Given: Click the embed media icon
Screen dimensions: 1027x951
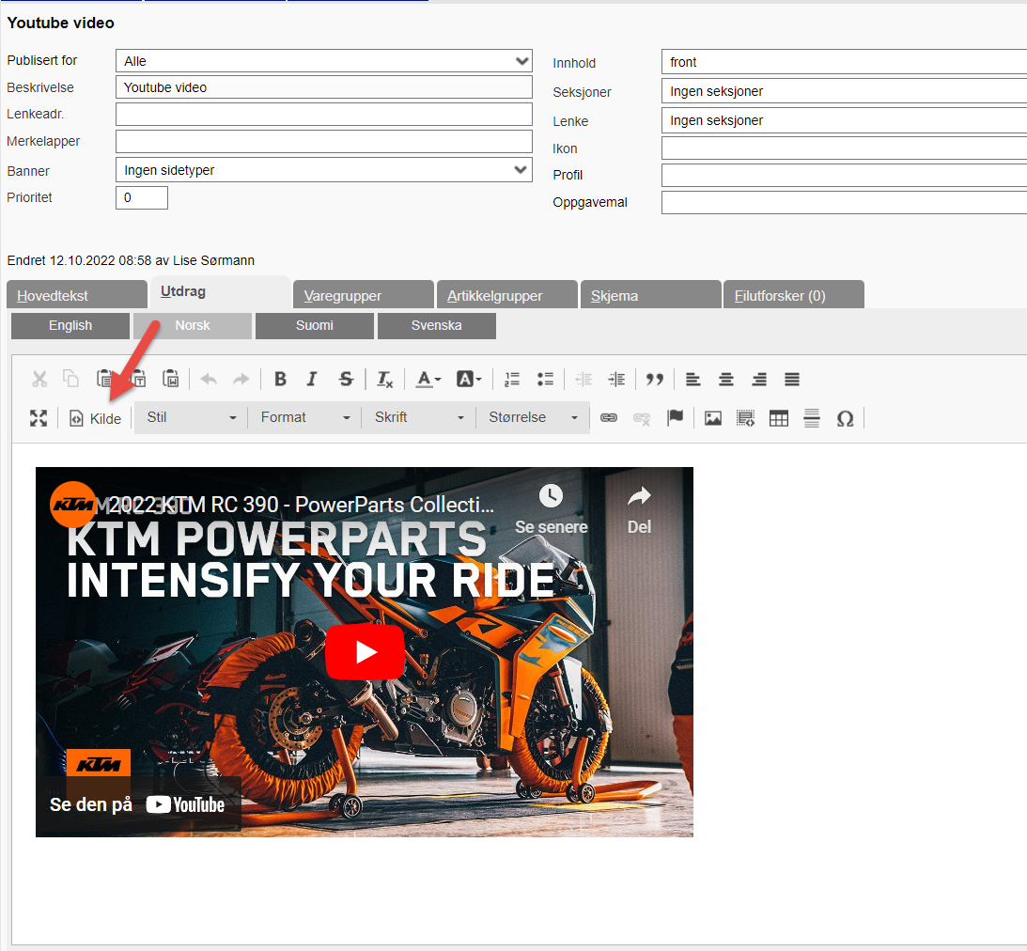Looking at the screenshot, I should point(745,418).
